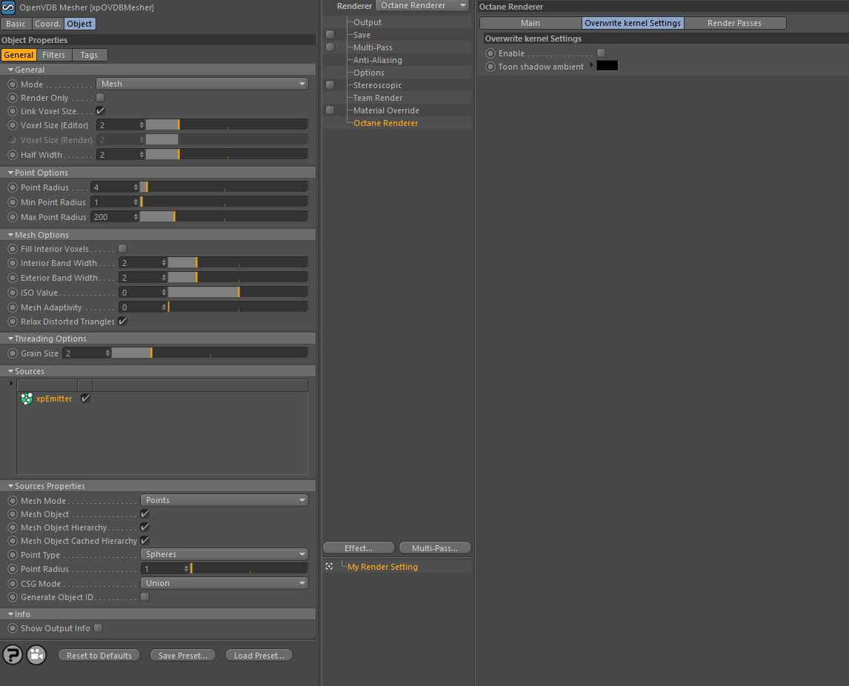Enable Octane overwrite kernel settings checkbox
This screenshot has width=849, height=686.
601,53
